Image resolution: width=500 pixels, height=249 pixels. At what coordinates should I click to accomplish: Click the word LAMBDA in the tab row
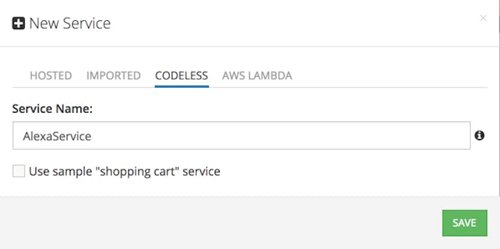272,76
